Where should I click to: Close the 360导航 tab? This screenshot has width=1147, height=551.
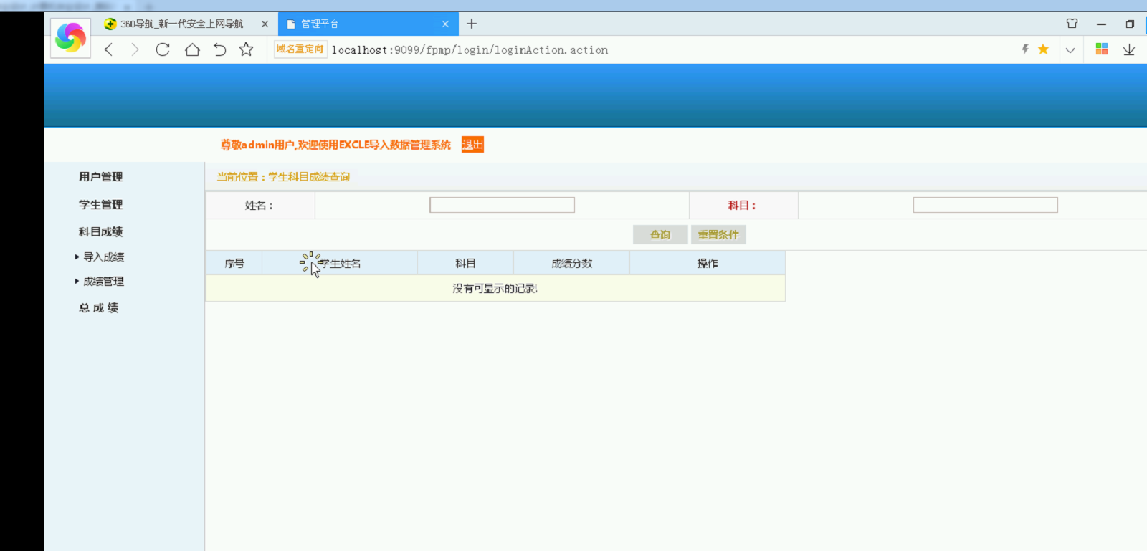265,24
